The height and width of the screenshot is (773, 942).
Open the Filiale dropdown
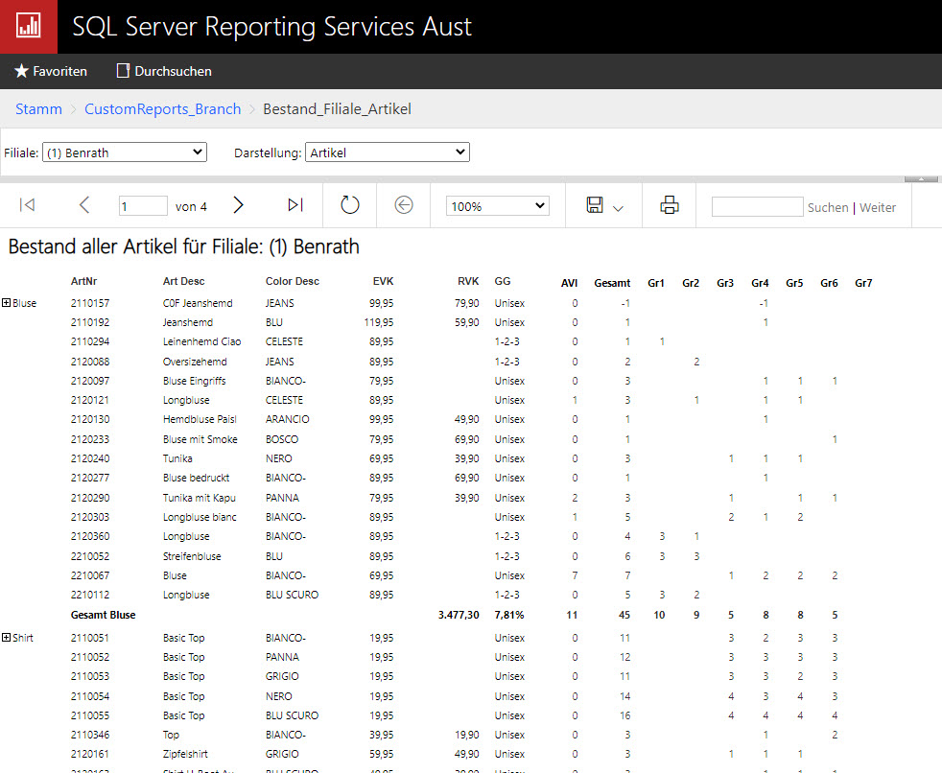pyautogui.click(x=125, y=152)
